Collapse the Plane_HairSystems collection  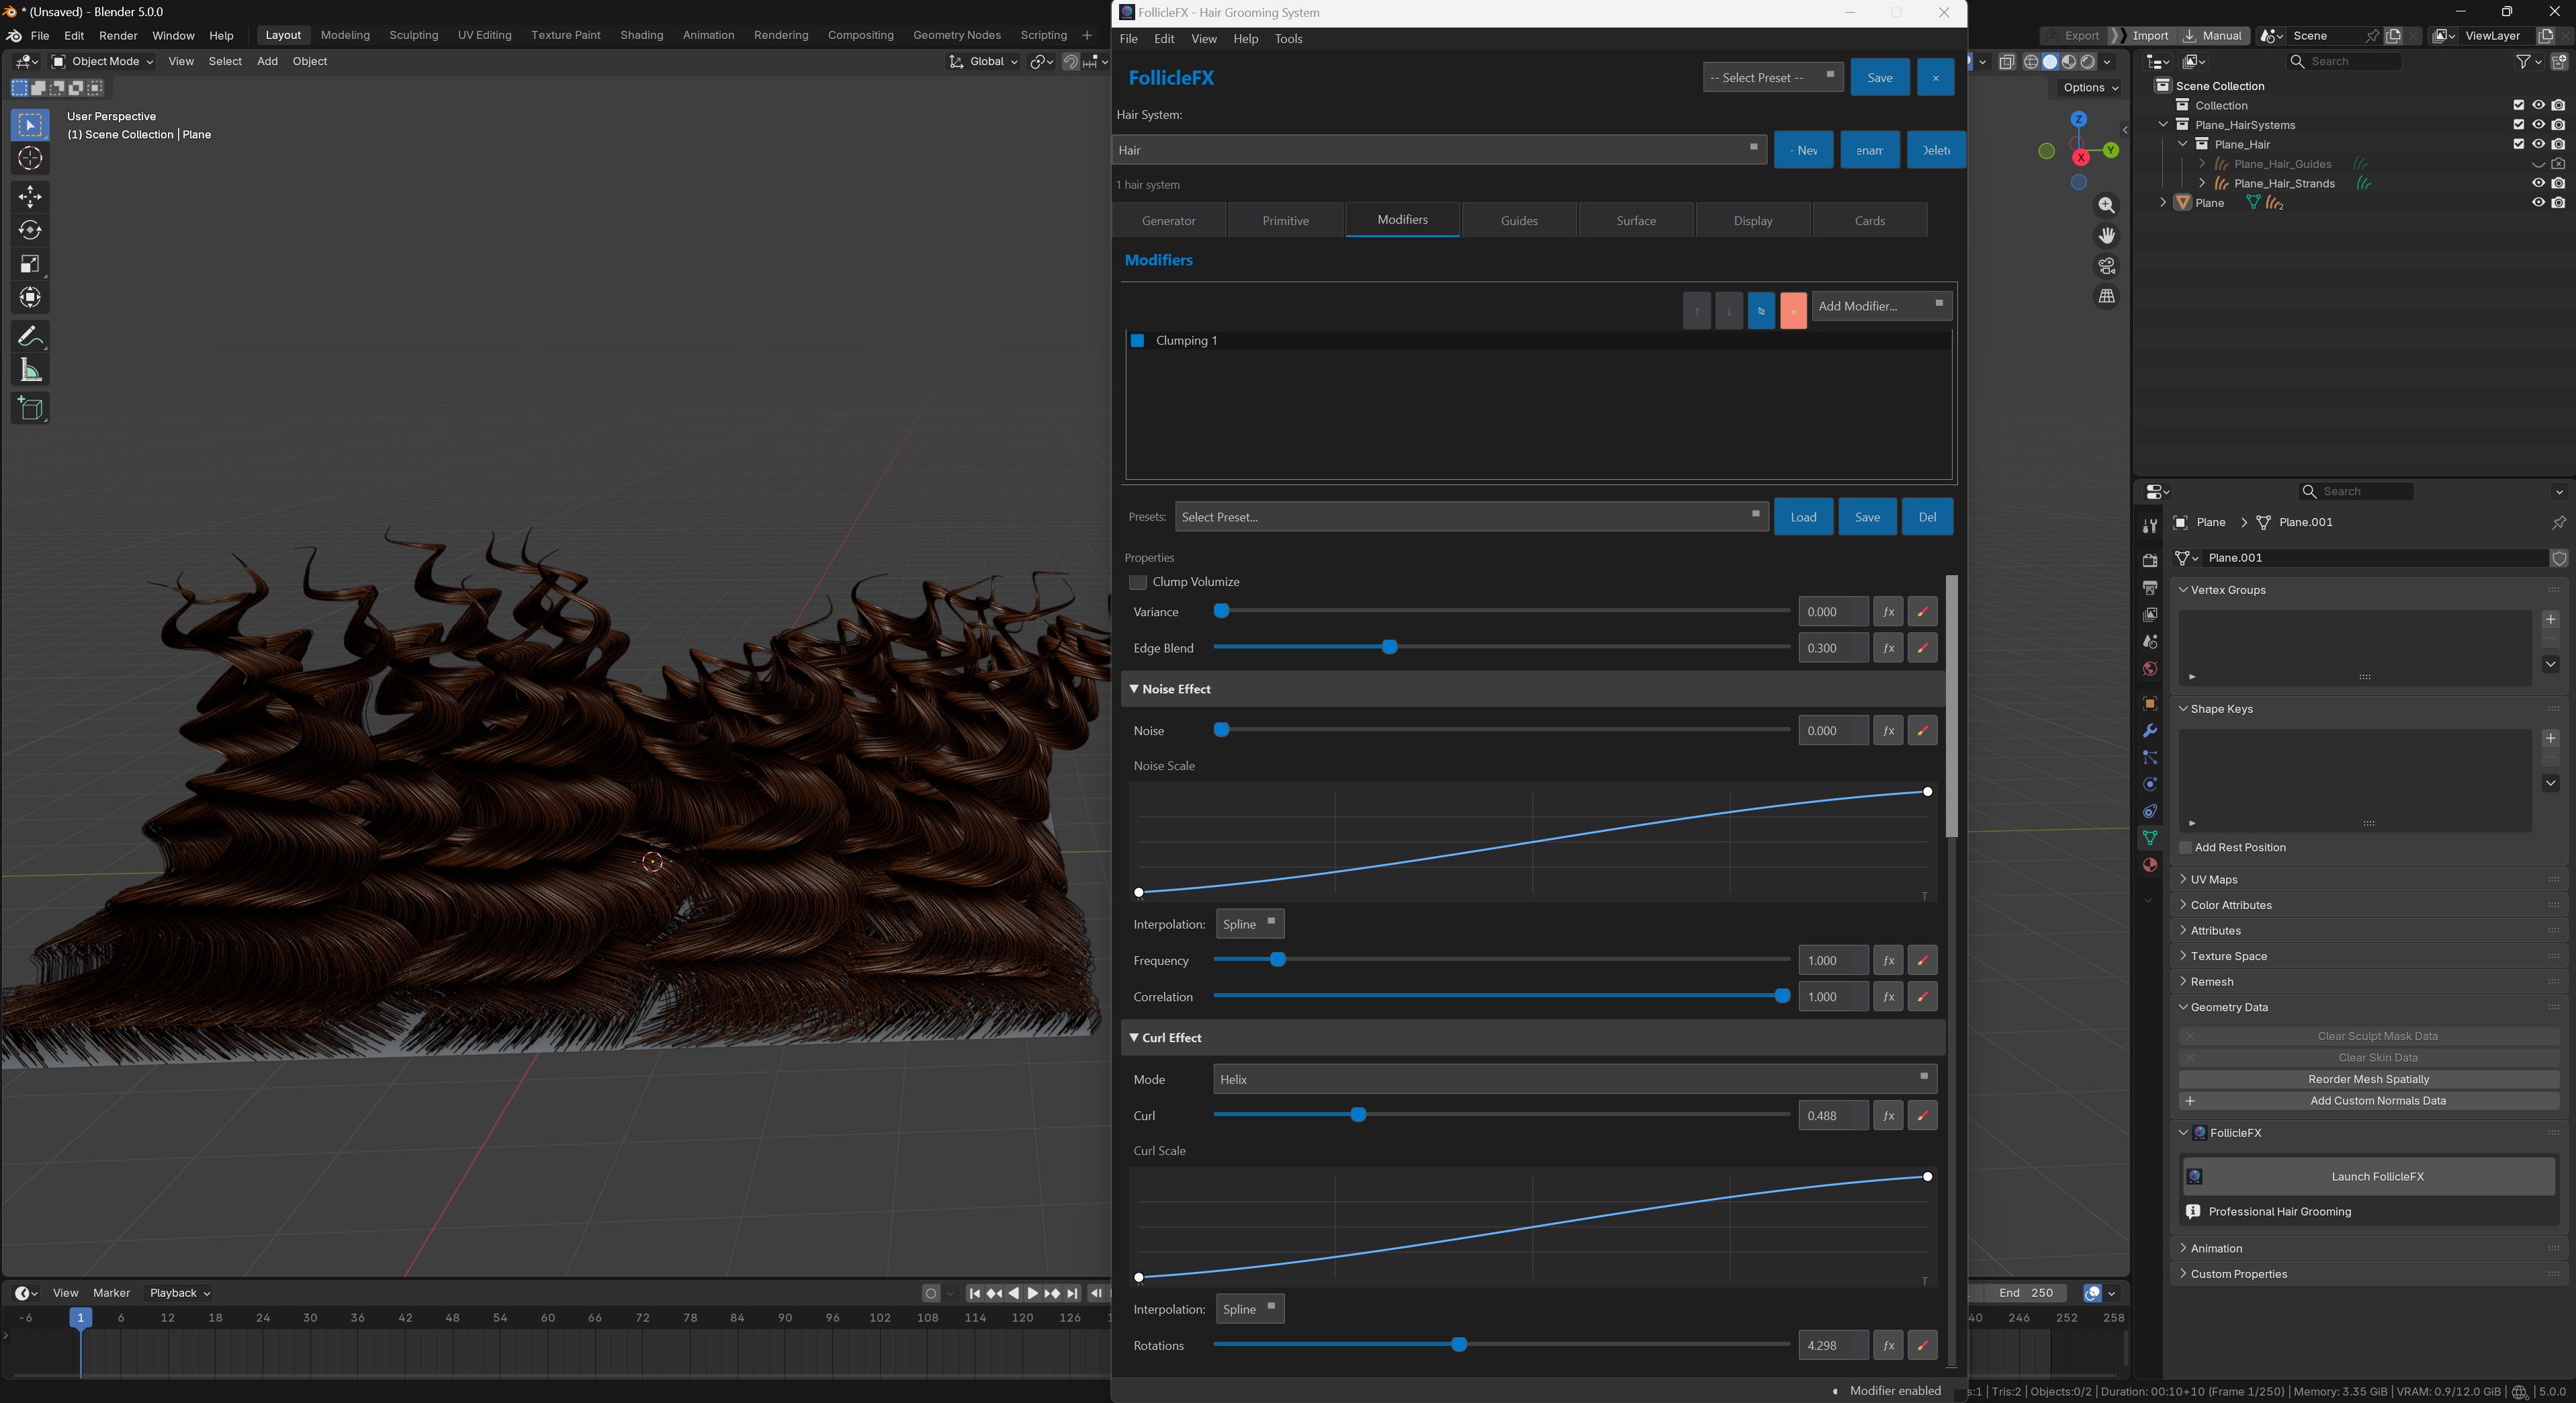2164,124
